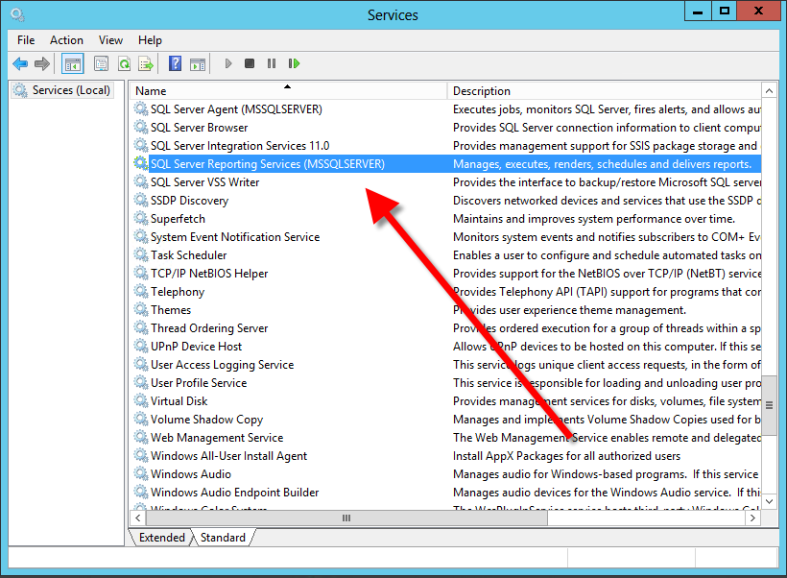
Task: Click the Pause Service toolbar icon
Action: tap(272, 63)
